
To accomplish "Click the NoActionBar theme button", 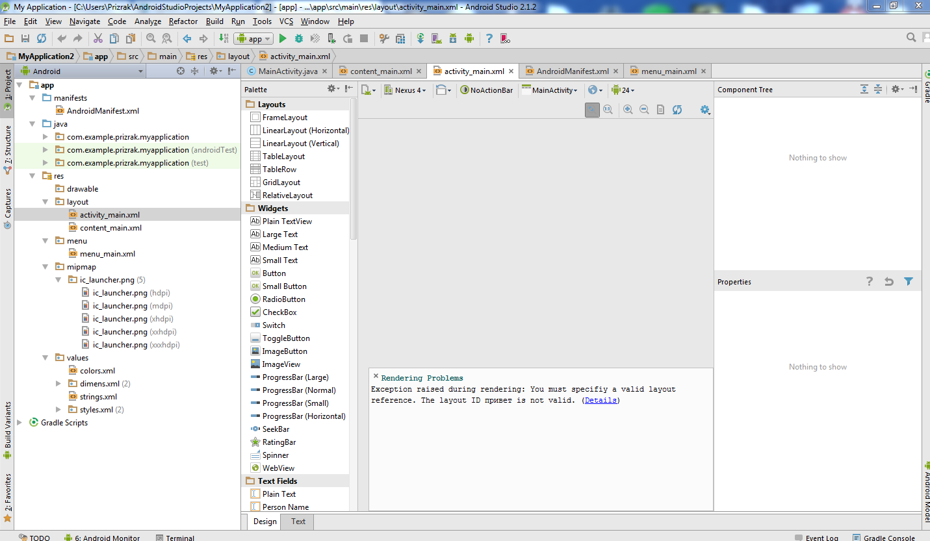I will point(487,90).
